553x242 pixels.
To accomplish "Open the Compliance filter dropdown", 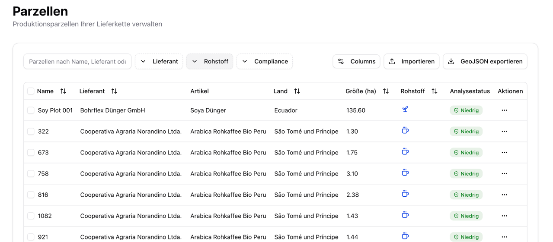I will pyautogui.click(x=265, y=61).
